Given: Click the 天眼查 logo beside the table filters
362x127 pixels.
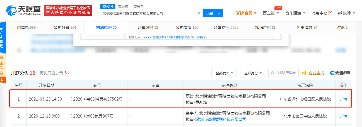Looking at the screenshot, I should [340, 73].
